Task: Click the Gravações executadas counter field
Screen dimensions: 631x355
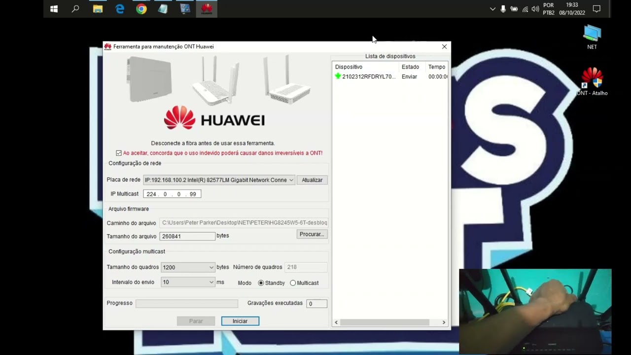Action: (316, 304)
